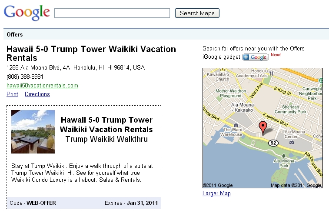
Task: Click the restaurant icon near Academy of Arts
Action: click(271, 73)
